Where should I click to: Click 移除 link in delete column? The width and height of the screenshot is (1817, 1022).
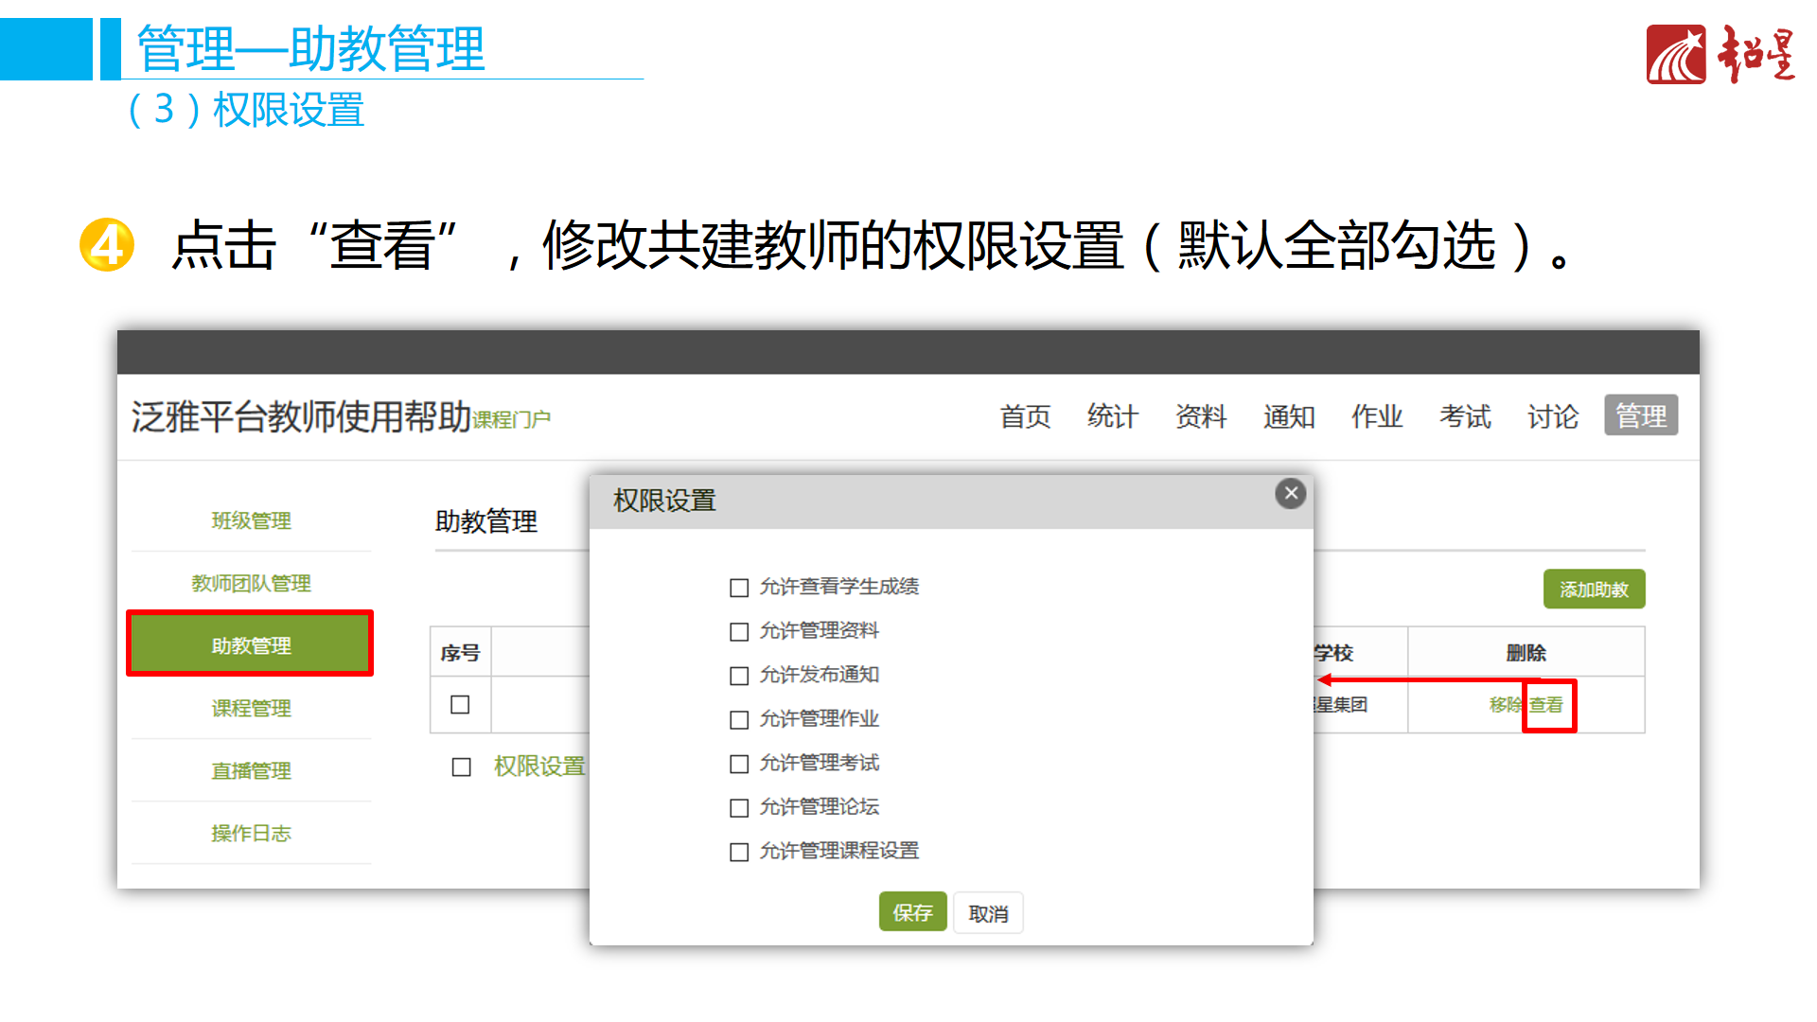(1504, 705)
